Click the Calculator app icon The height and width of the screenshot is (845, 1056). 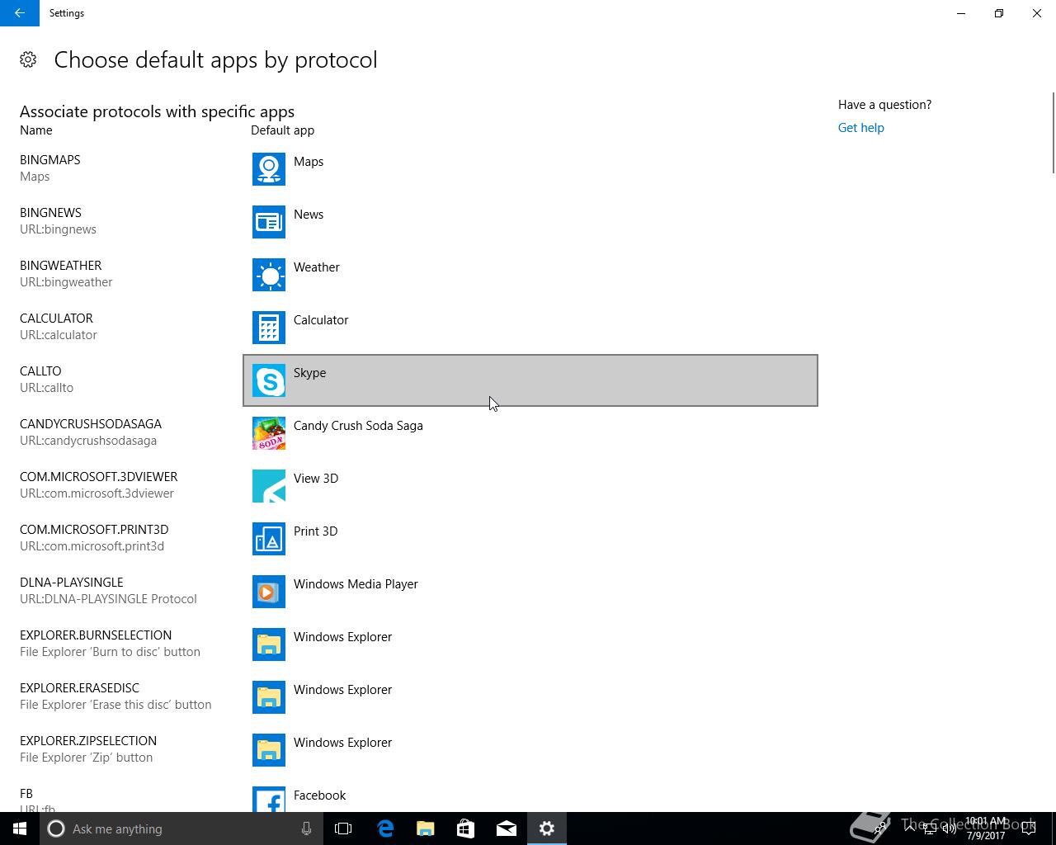point(269,328)
